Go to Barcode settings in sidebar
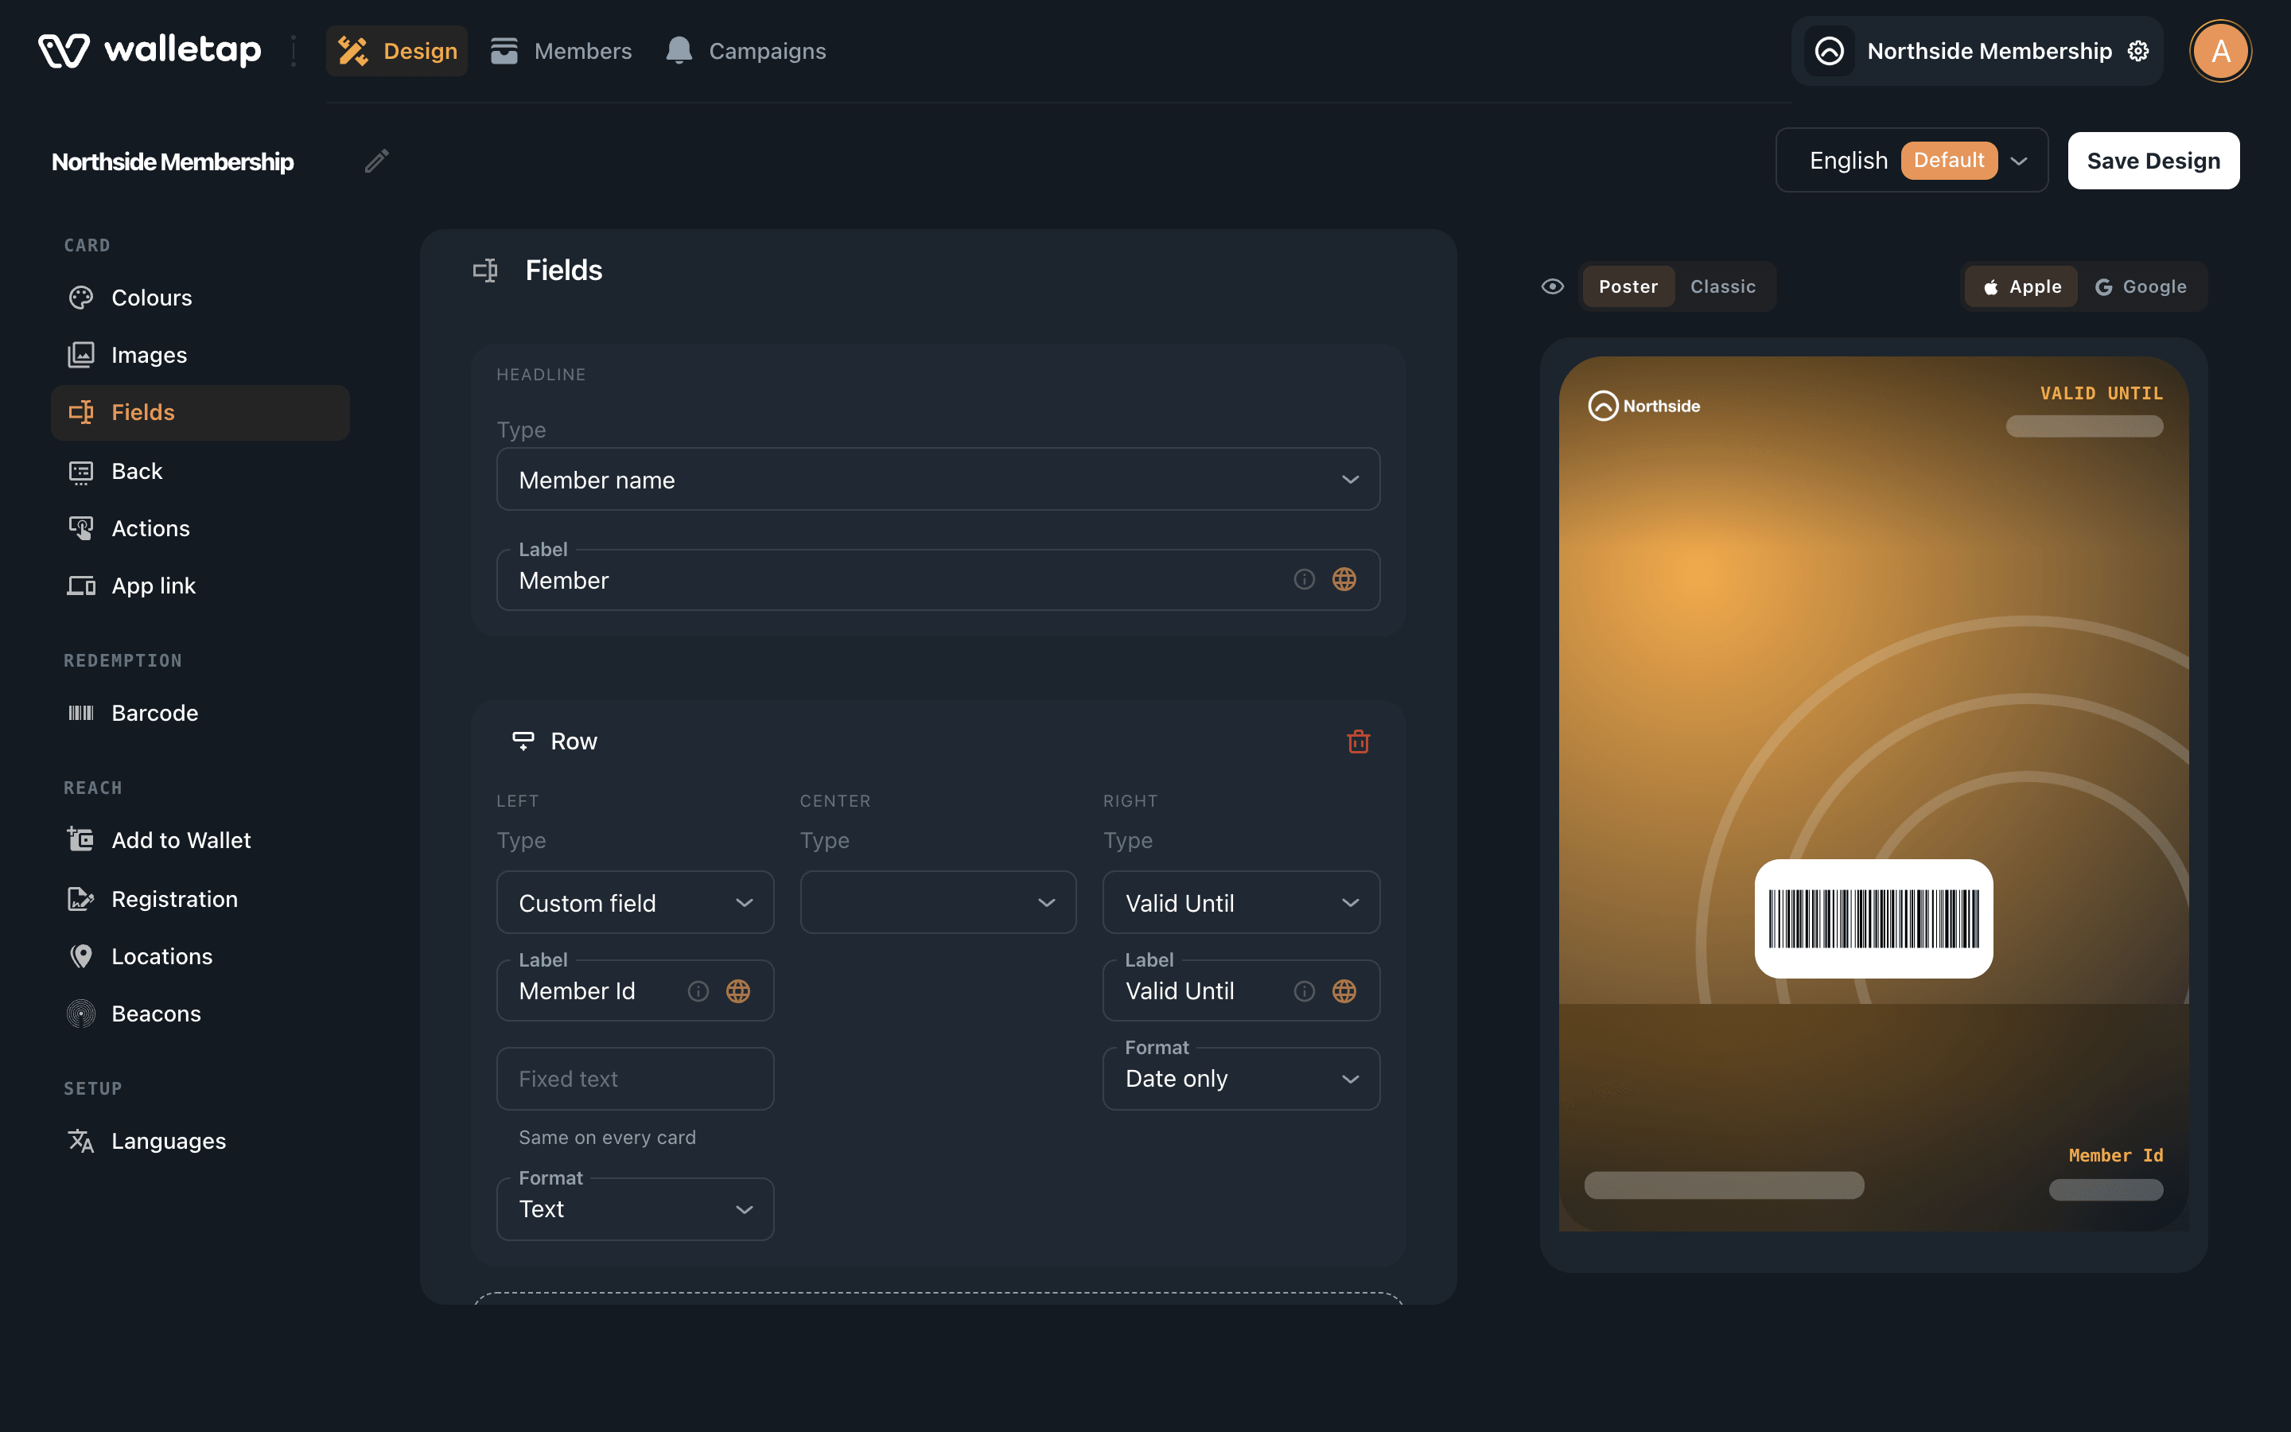The height and width of the screenshot is (1432, 2291). coord(200,713)
